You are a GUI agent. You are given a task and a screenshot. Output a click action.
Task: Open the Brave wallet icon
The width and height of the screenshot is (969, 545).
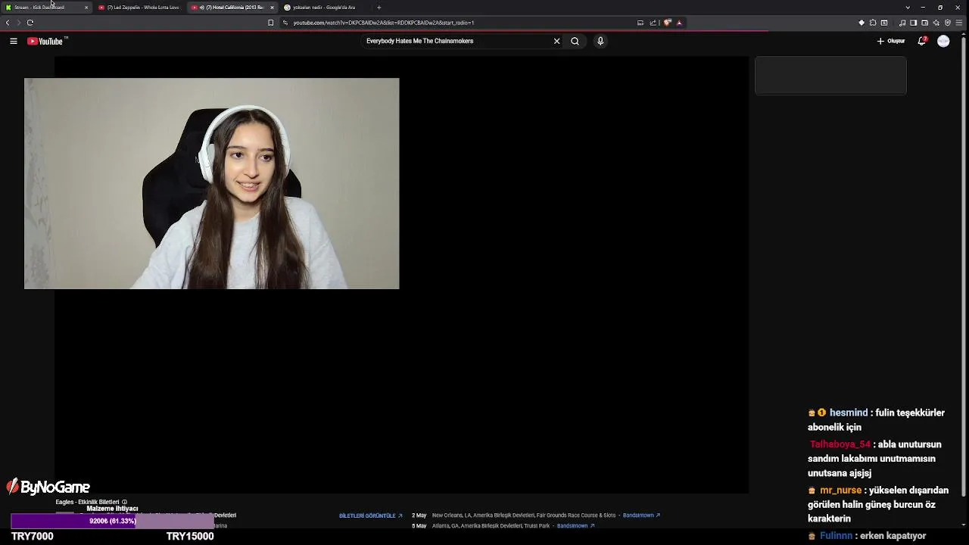(925, 23)
